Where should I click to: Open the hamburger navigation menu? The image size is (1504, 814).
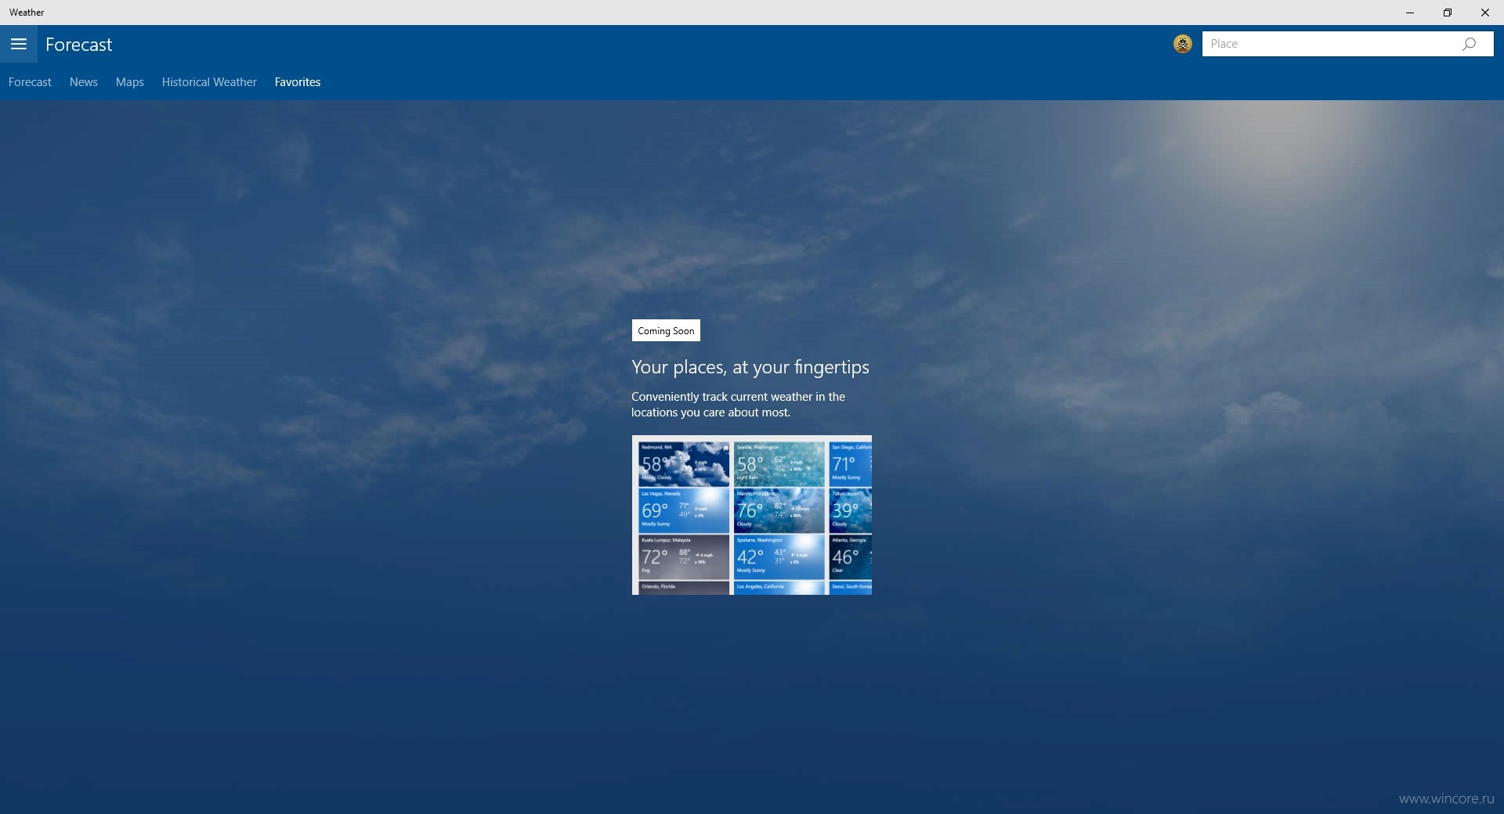click(x=19, y=44)
